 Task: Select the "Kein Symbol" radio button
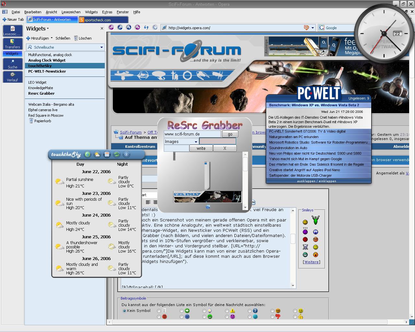click(x=124, y=311)
